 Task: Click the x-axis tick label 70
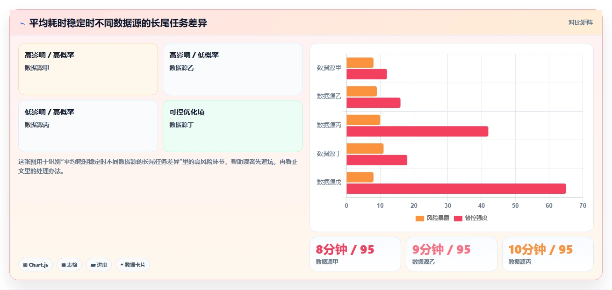[583, 205]
